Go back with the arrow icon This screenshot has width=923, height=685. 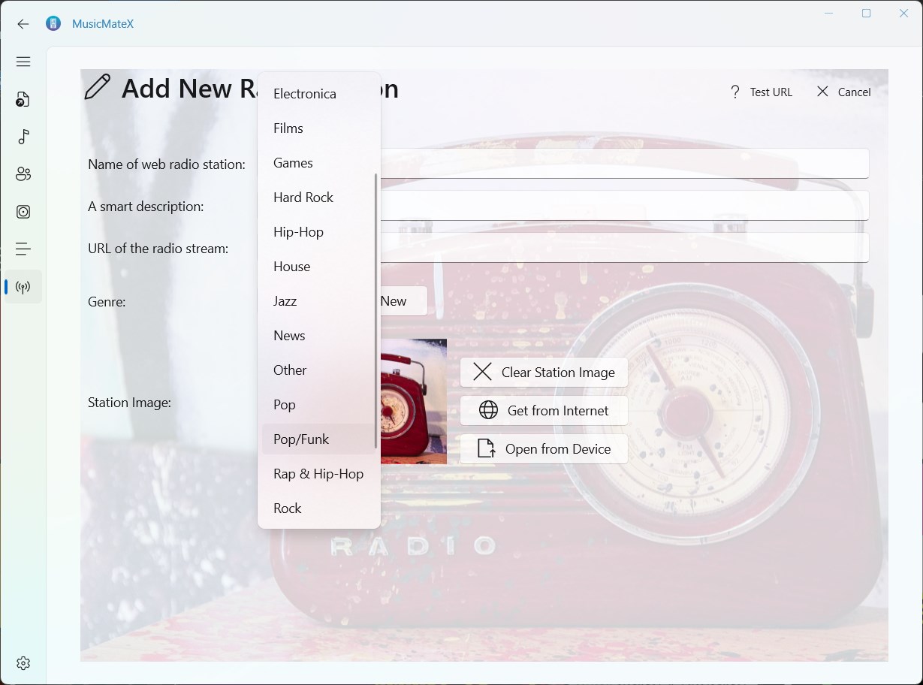23,24
